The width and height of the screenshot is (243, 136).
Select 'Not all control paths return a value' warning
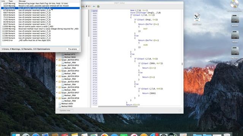coord(40,26)
